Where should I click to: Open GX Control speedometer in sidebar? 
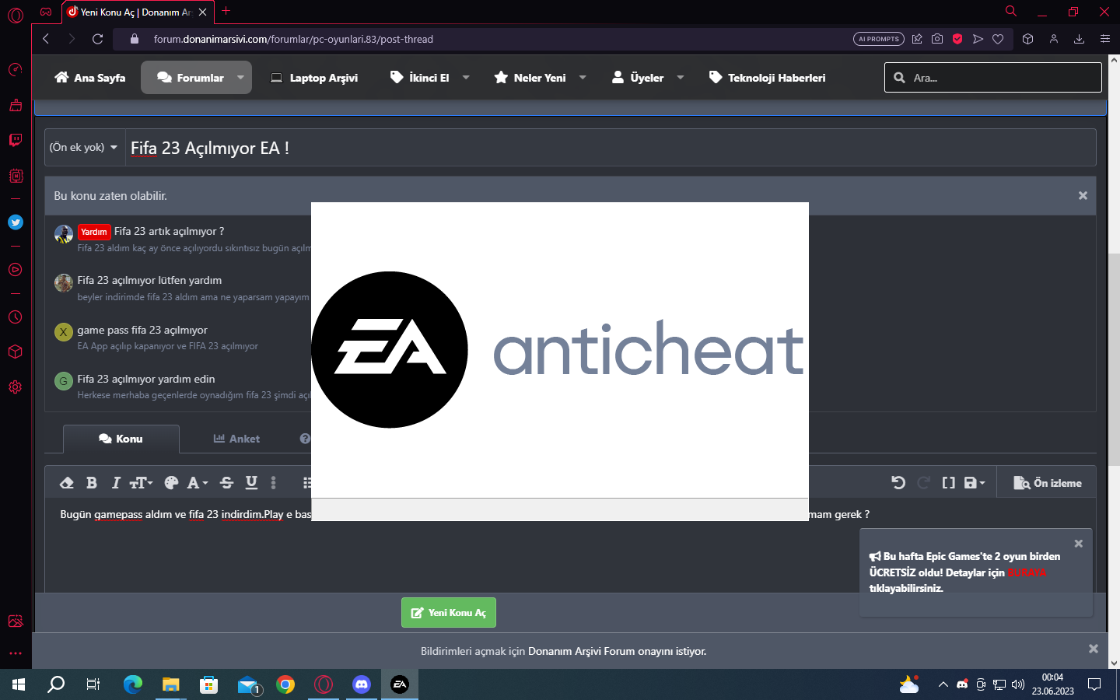point(16,70)
